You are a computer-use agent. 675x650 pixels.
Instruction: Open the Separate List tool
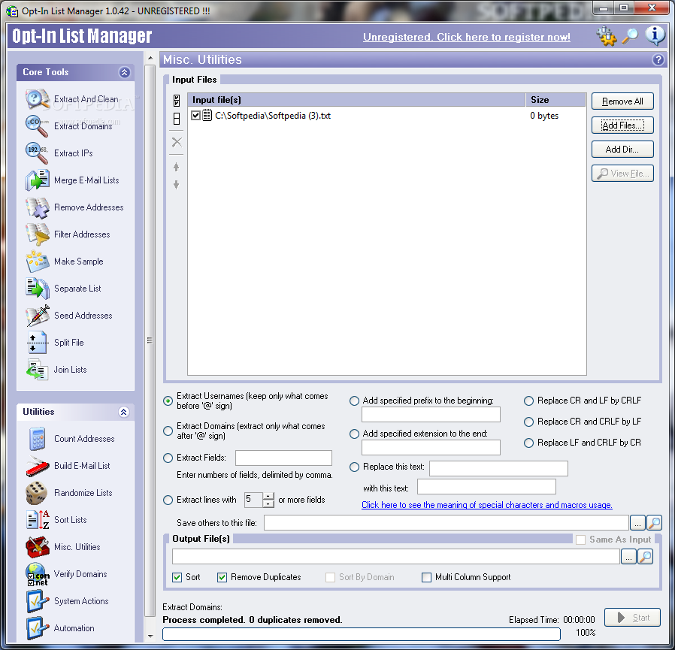(63, 289)
